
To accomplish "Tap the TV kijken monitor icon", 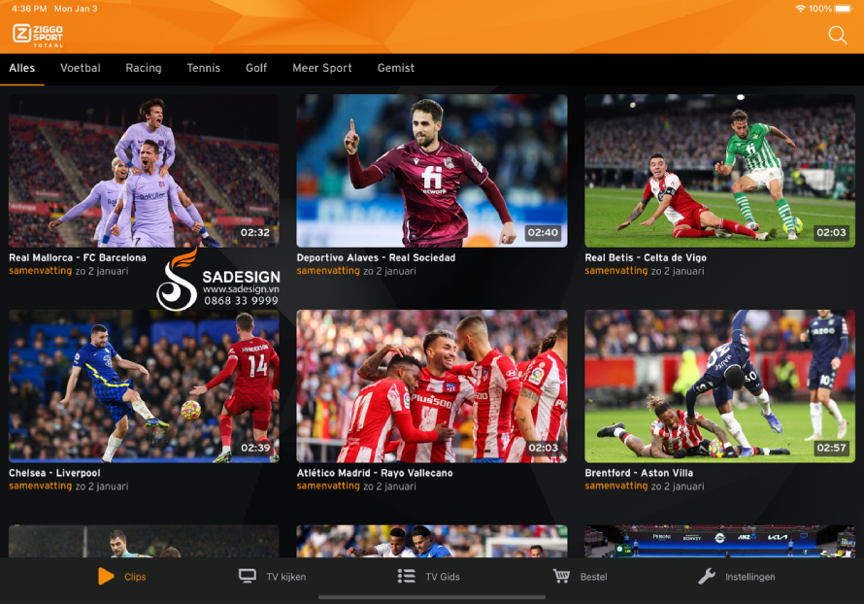I will 248,576.
